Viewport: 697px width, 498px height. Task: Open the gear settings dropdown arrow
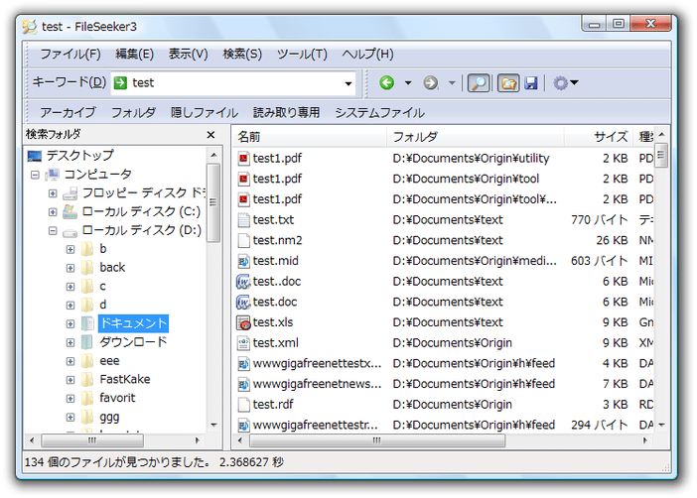click(x=574, y=82)
